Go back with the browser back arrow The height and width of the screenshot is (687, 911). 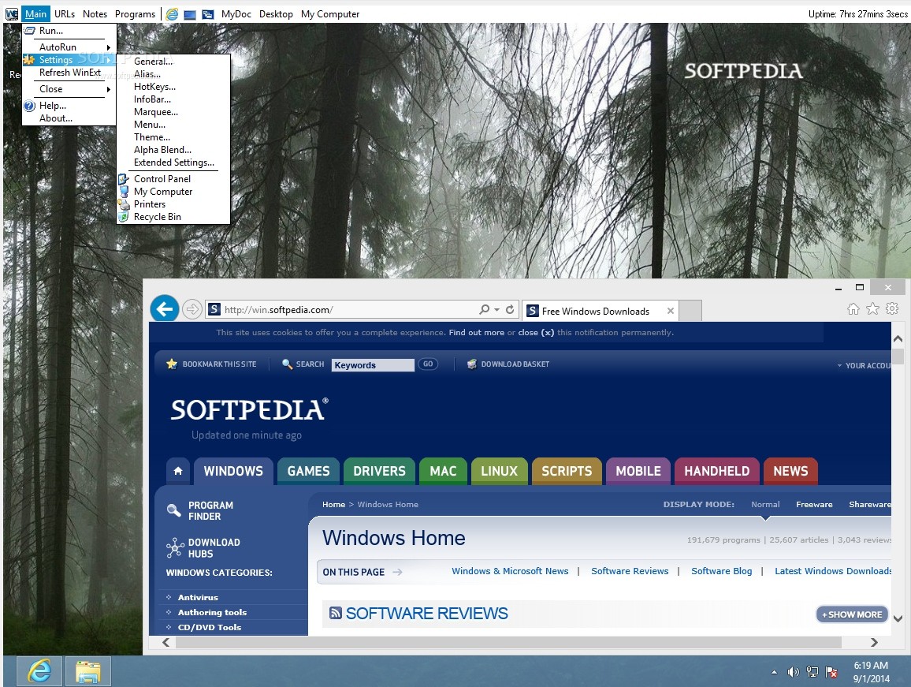[165, 308]
